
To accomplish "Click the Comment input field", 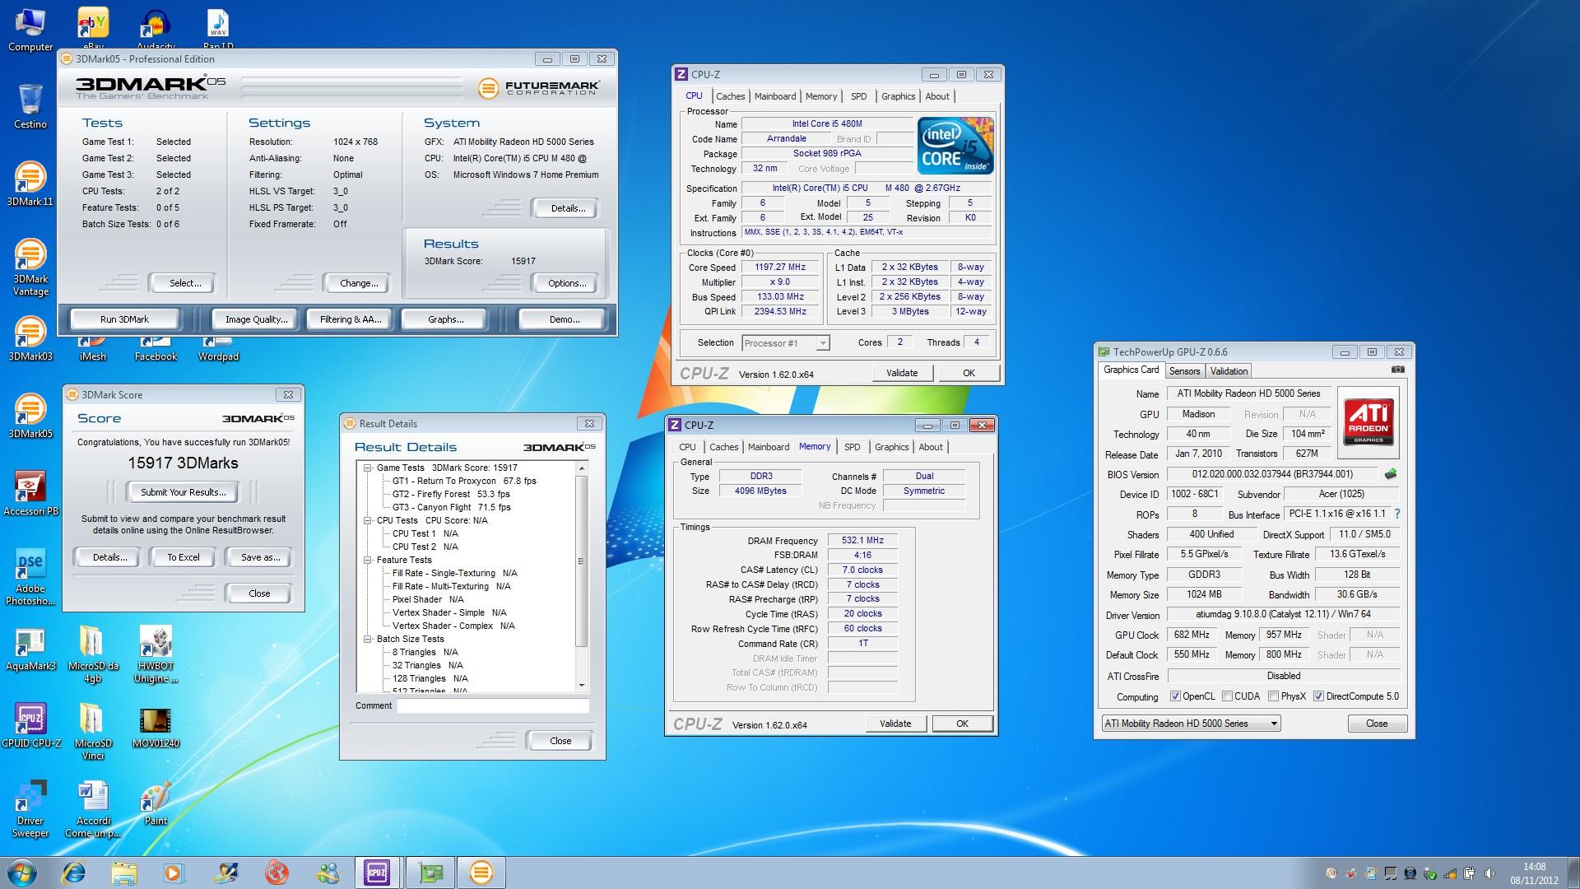I will point(493,705).
